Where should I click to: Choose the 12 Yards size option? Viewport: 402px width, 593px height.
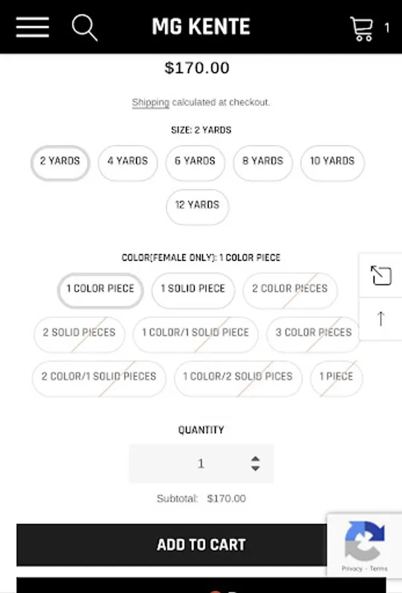pos(197,206)
